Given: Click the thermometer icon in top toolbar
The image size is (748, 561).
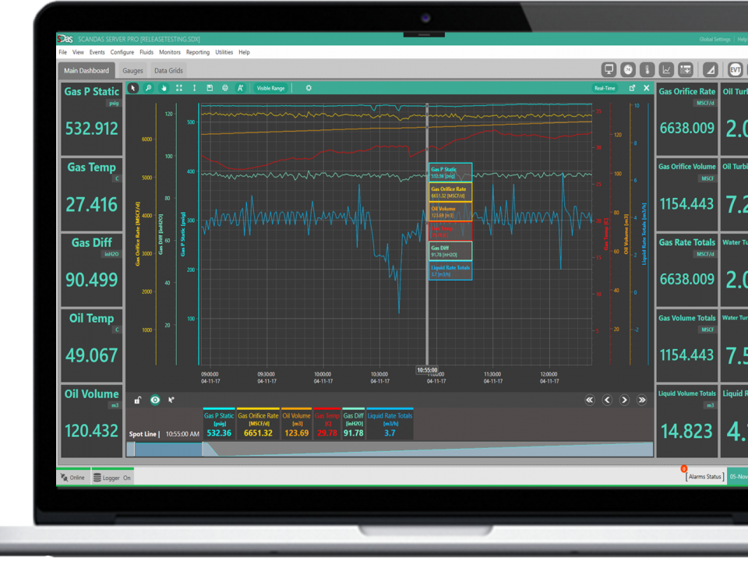Looking at the screenshot, I should pyautogui.click(x=647, y=69).
